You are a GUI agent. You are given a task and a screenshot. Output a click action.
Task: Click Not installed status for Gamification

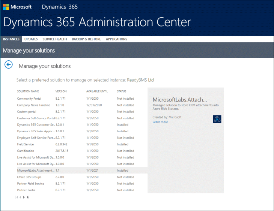pos(125,151)
